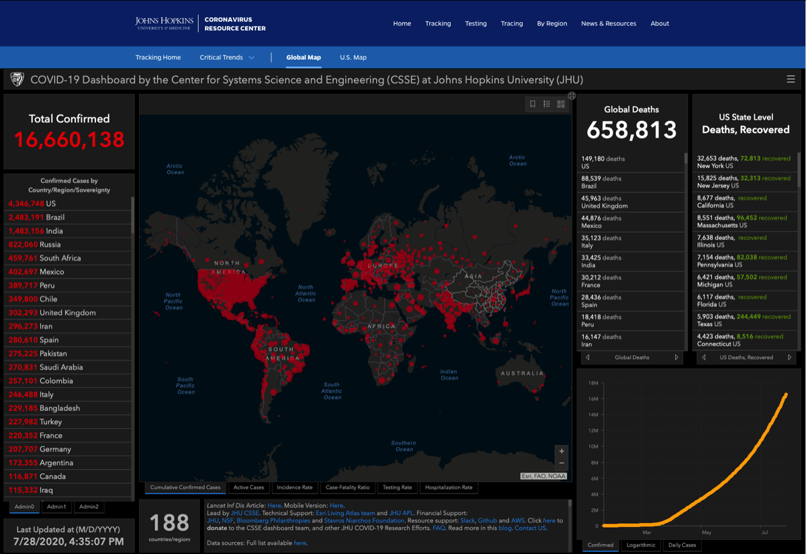806x554 pixels.
Task: Open the By Region menu item
Action: tap(552, 24)
